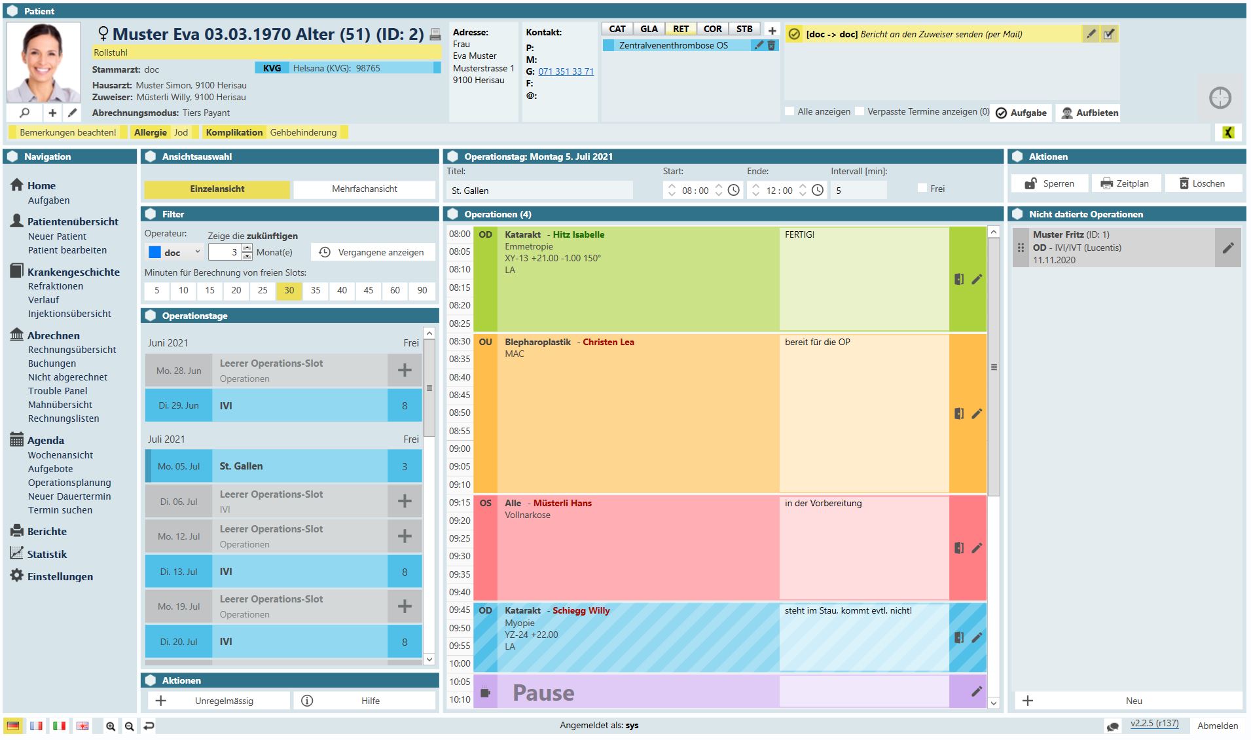Select 45 minutes for free slot calculation

(369, 290)
